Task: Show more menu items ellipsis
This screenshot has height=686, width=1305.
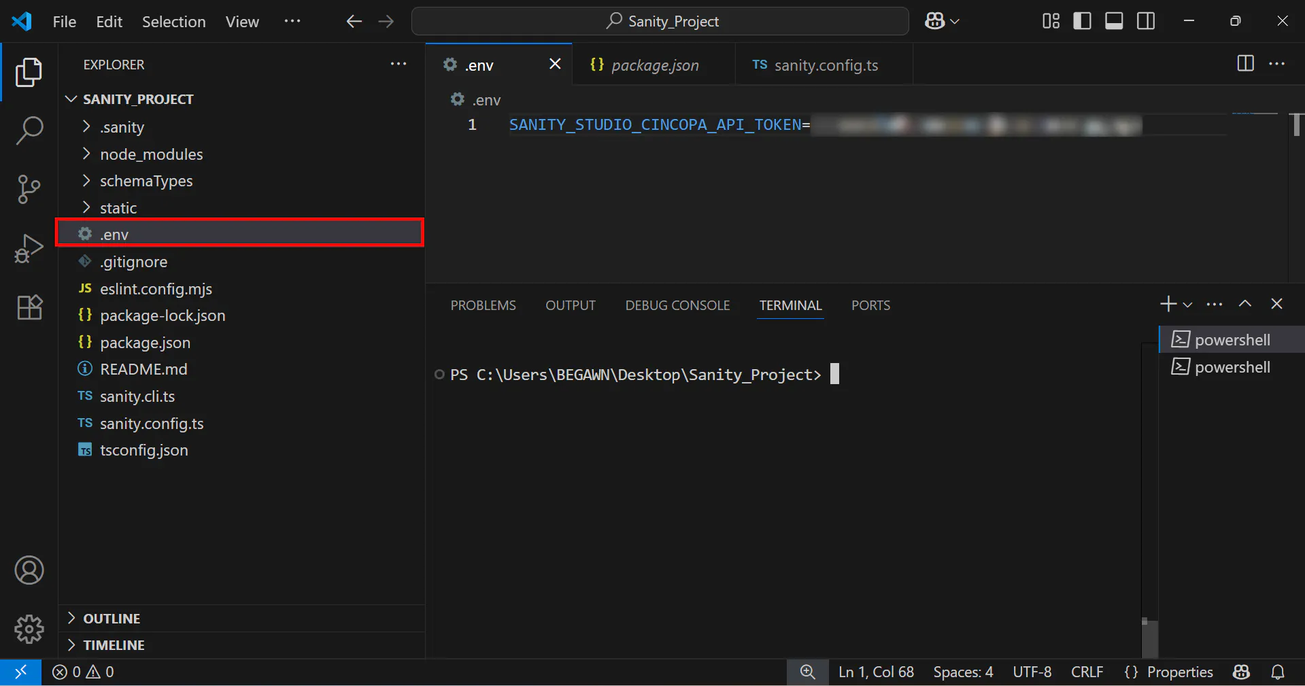Action: pos(292,21)
